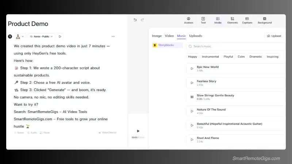
Task: Preview the scene script audio
Action: [60, 36]
